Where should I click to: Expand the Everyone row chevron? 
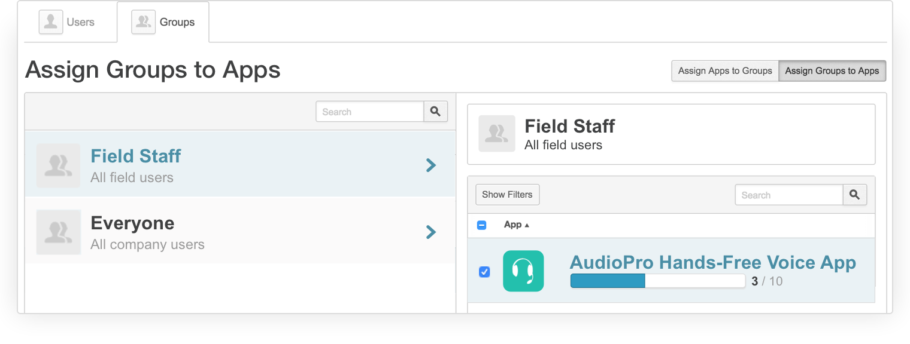[x=431, y=232]
